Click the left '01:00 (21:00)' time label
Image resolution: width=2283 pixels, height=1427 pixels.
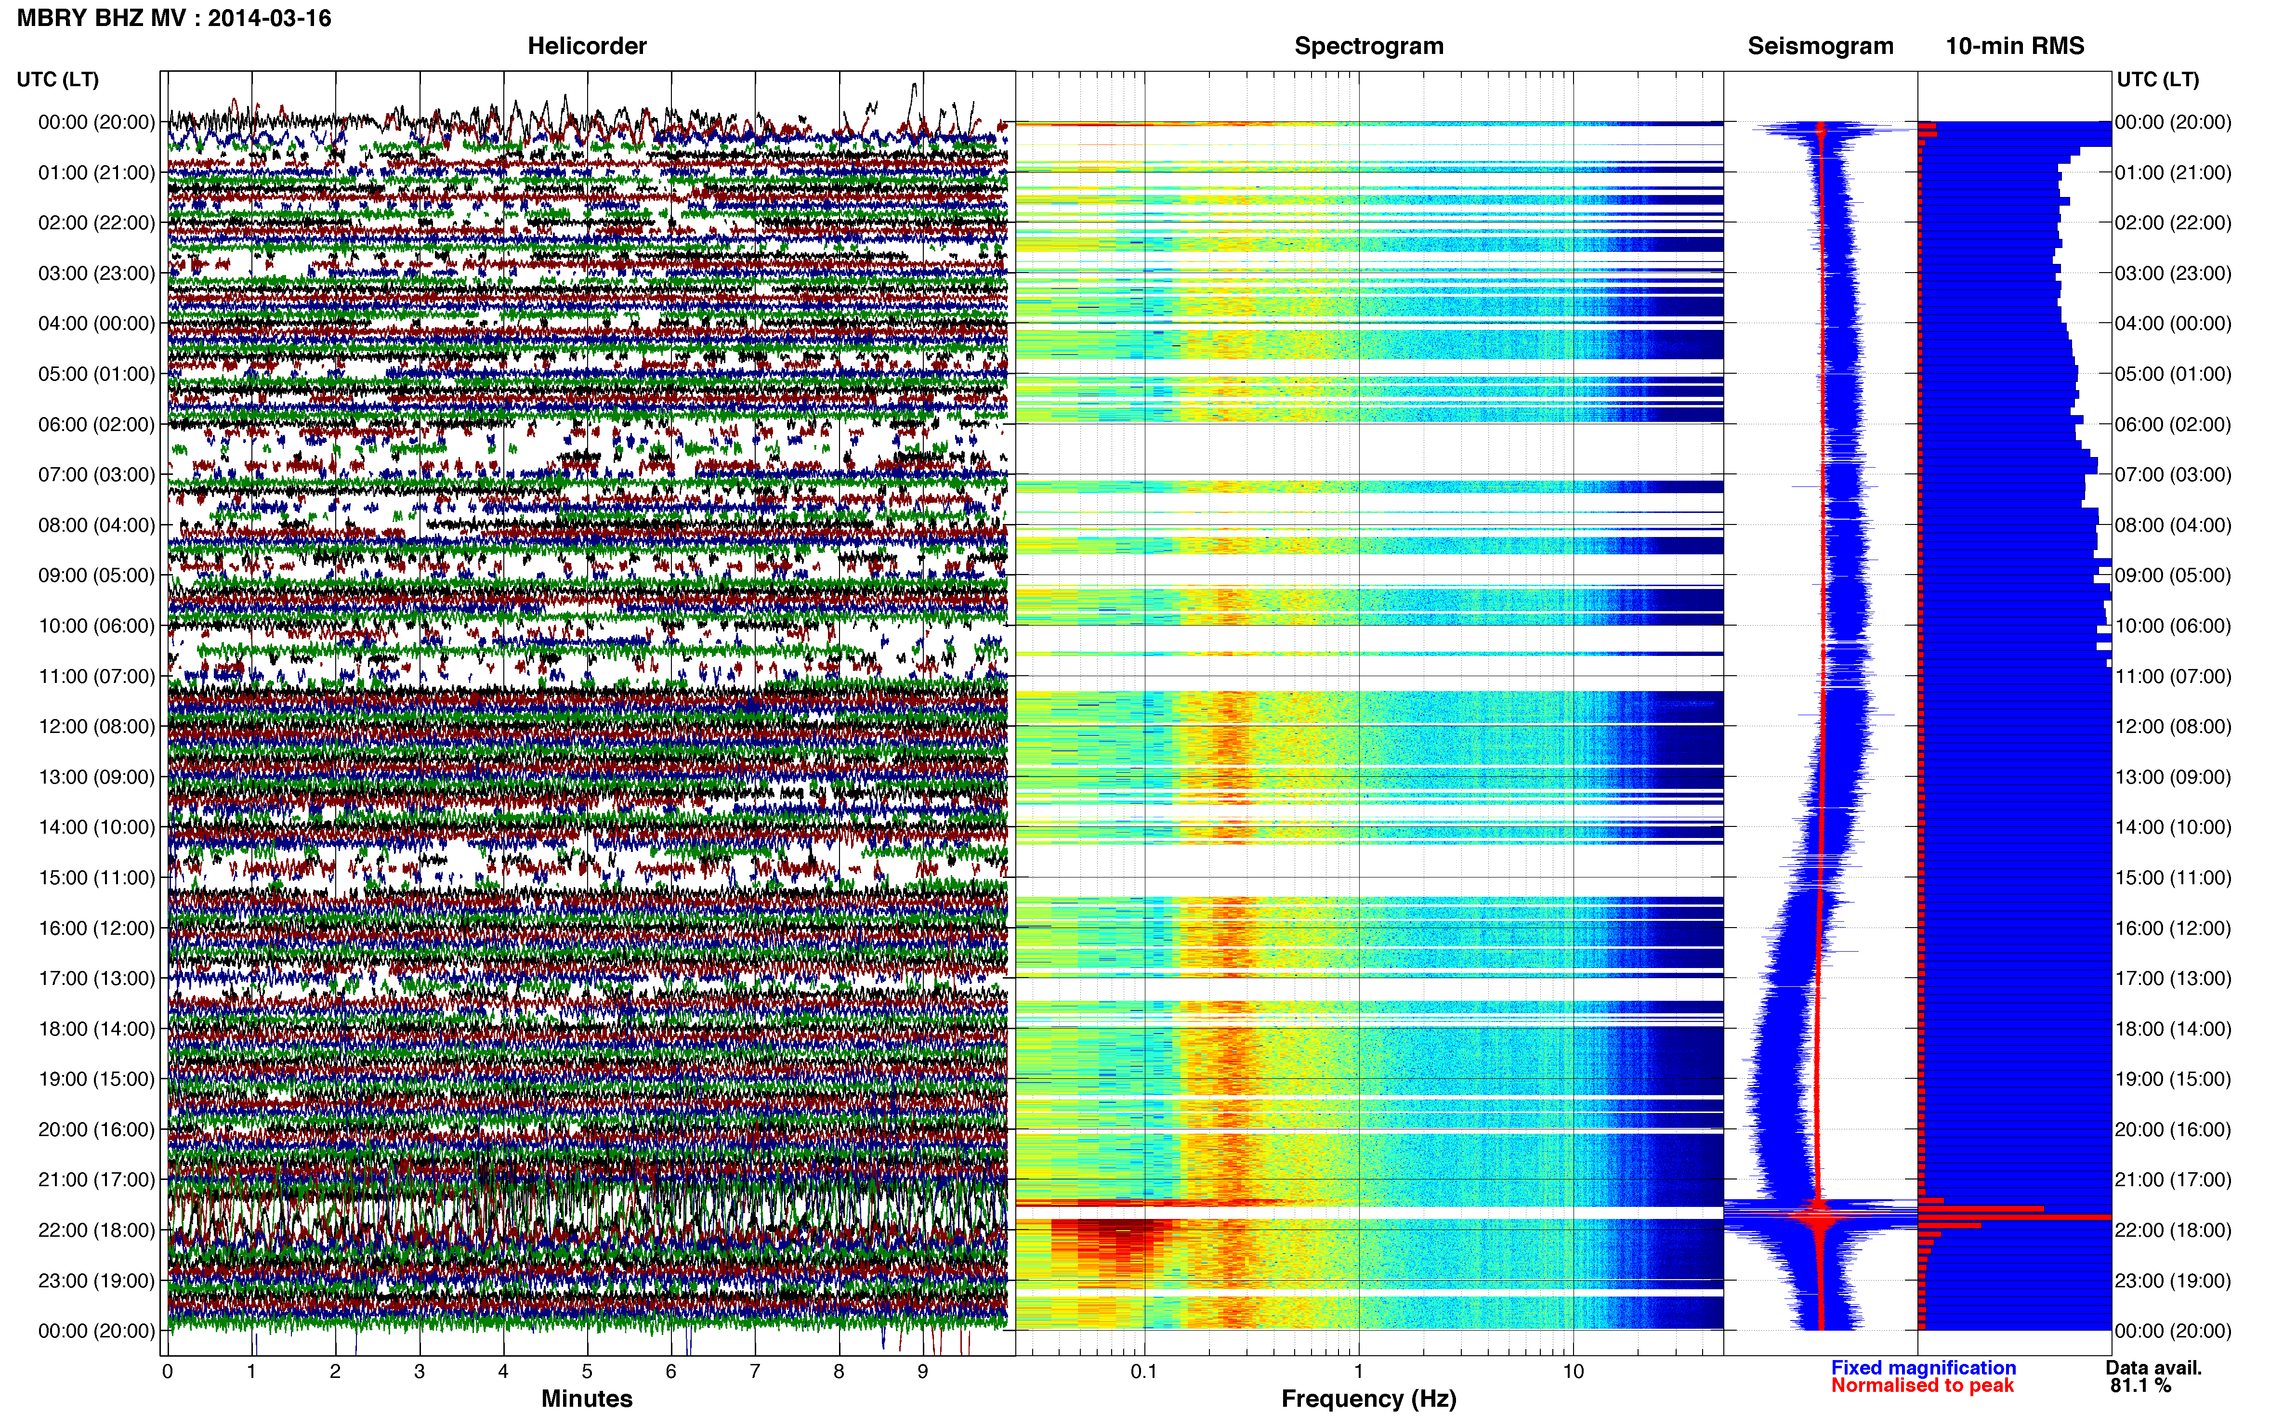click(96, 173)
